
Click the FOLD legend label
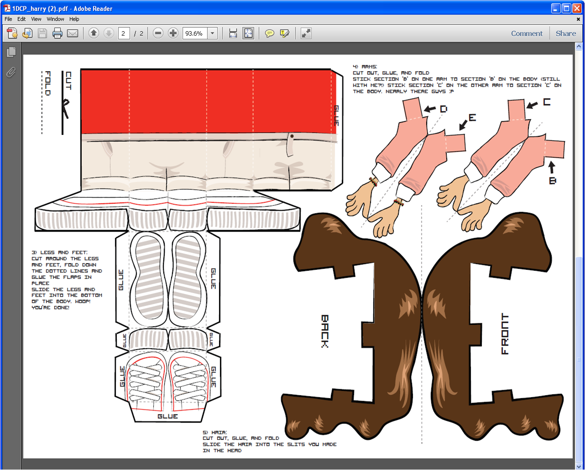click(x=47, y=83)
